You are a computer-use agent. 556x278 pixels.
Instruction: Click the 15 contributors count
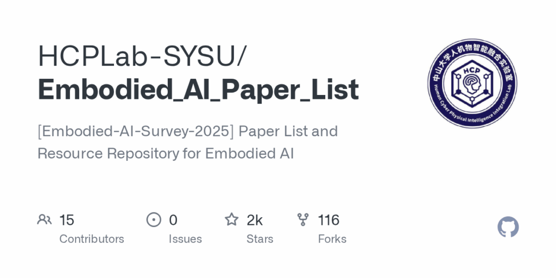[x=67, y=220]
